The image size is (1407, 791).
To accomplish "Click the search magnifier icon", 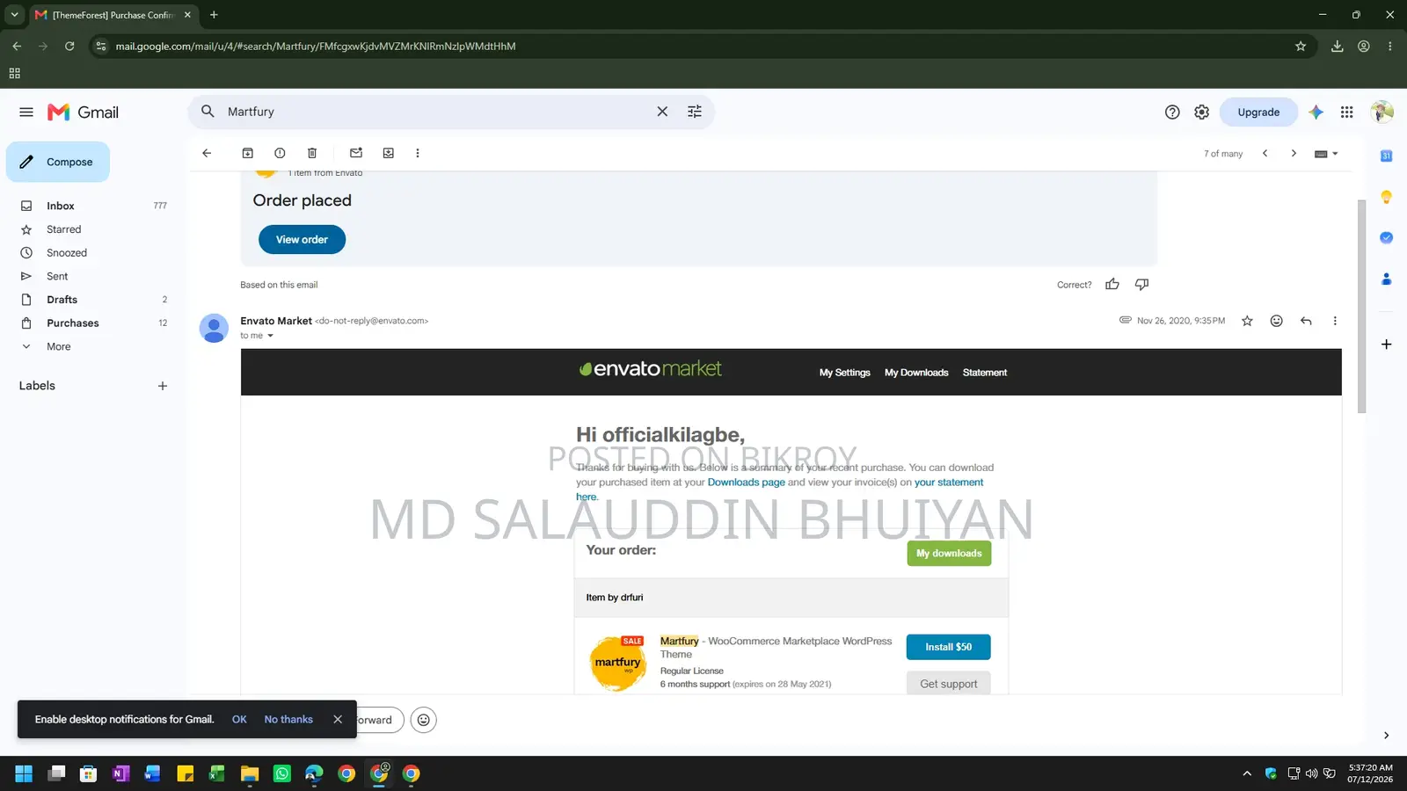I will pyautogui.click(x=208, y=112).
